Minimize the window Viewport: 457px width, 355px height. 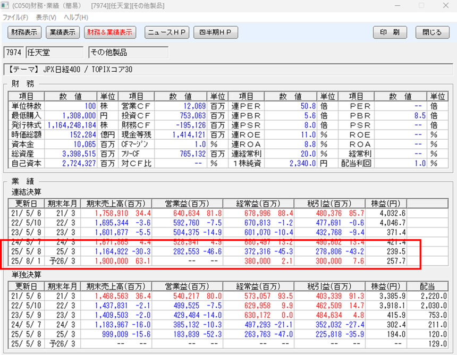(397, 6)
